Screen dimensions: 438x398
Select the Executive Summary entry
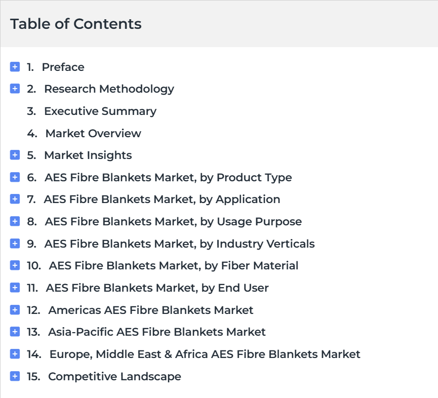(x=100, y=111)
